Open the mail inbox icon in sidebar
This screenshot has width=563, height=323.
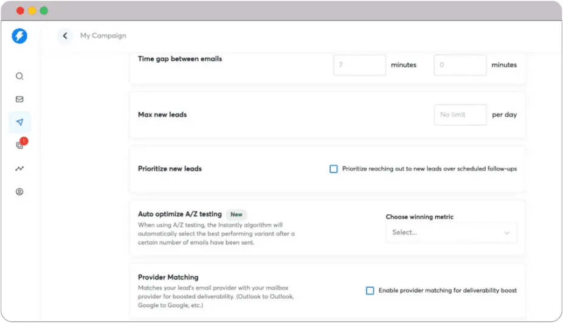(19, 99)
